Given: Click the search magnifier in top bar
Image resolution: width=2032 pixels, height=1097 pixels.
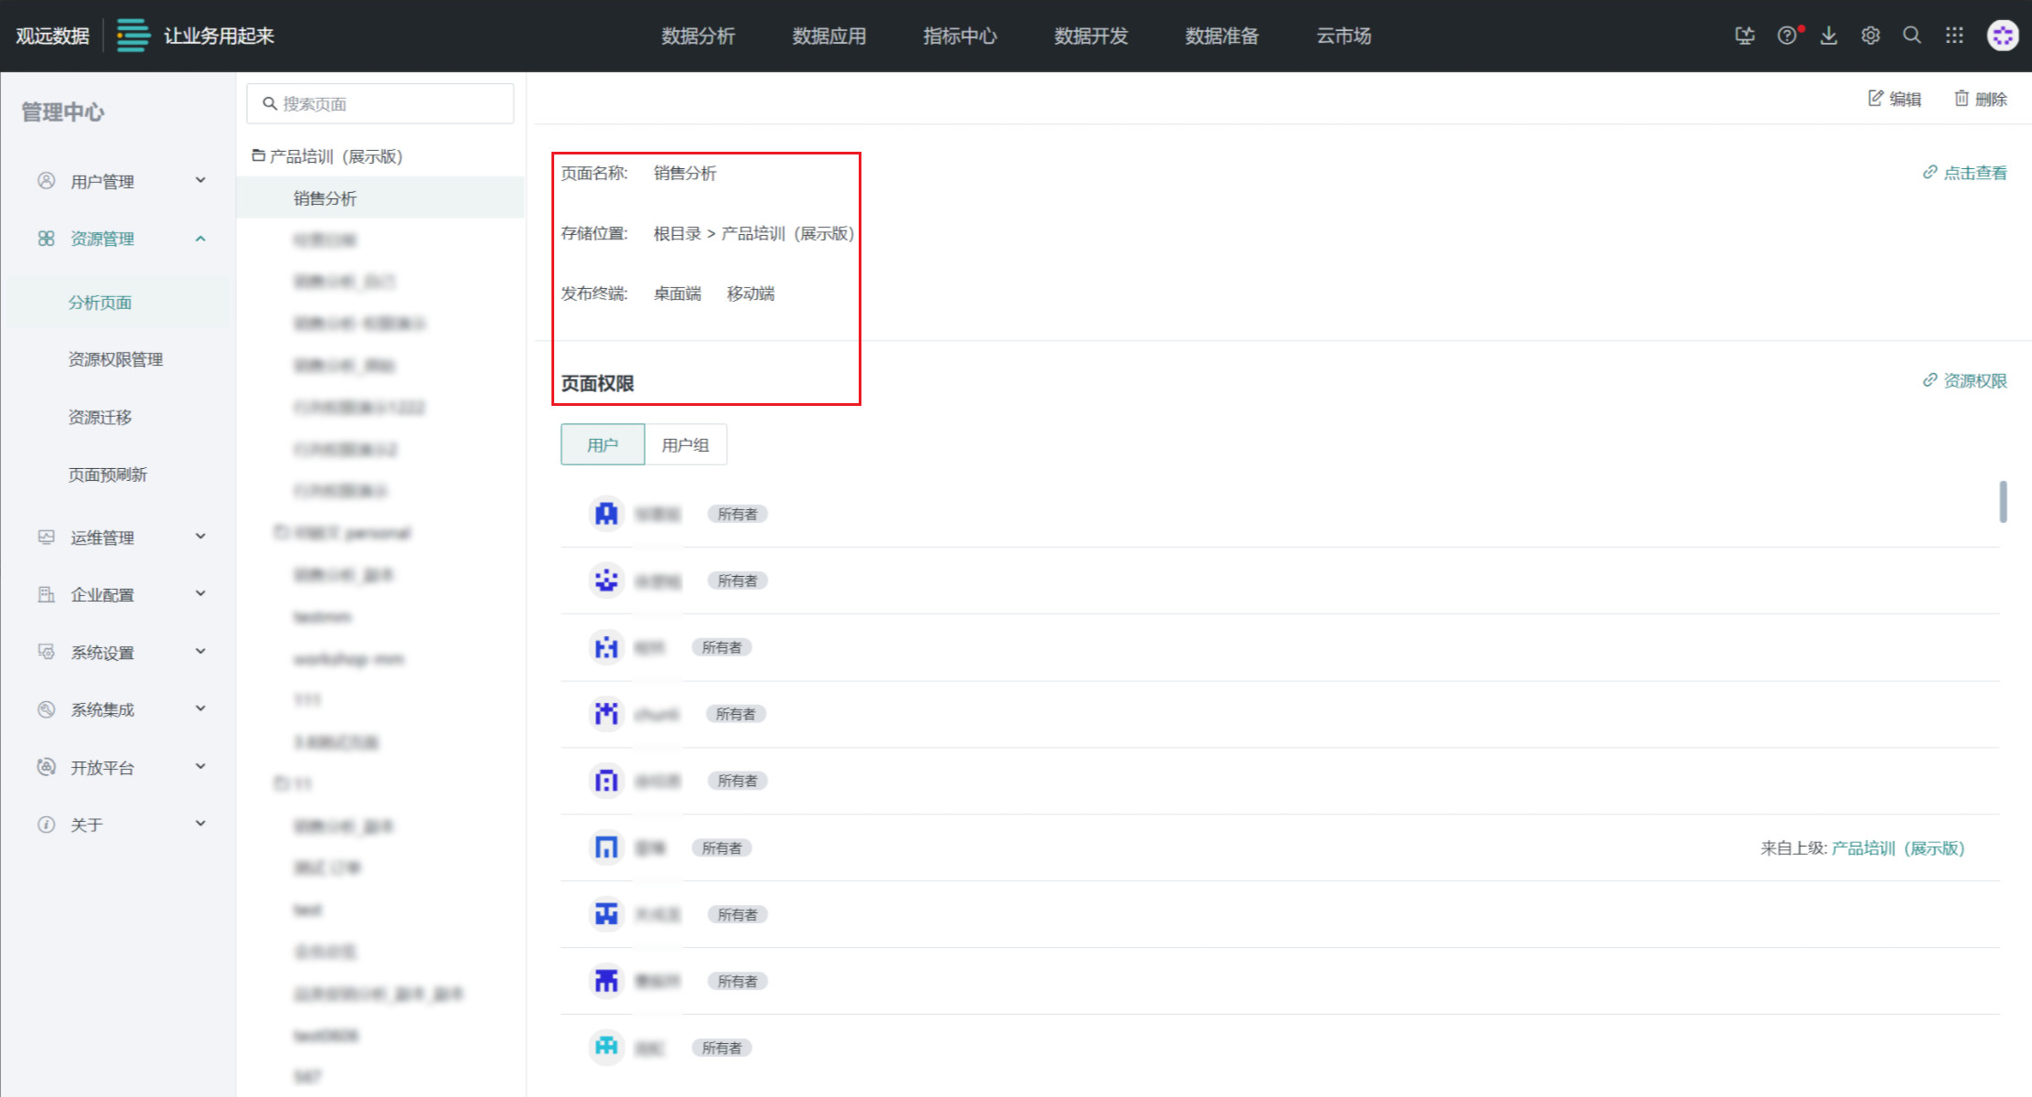Looking at the screenshot, I should click(x=1912, y=36).
